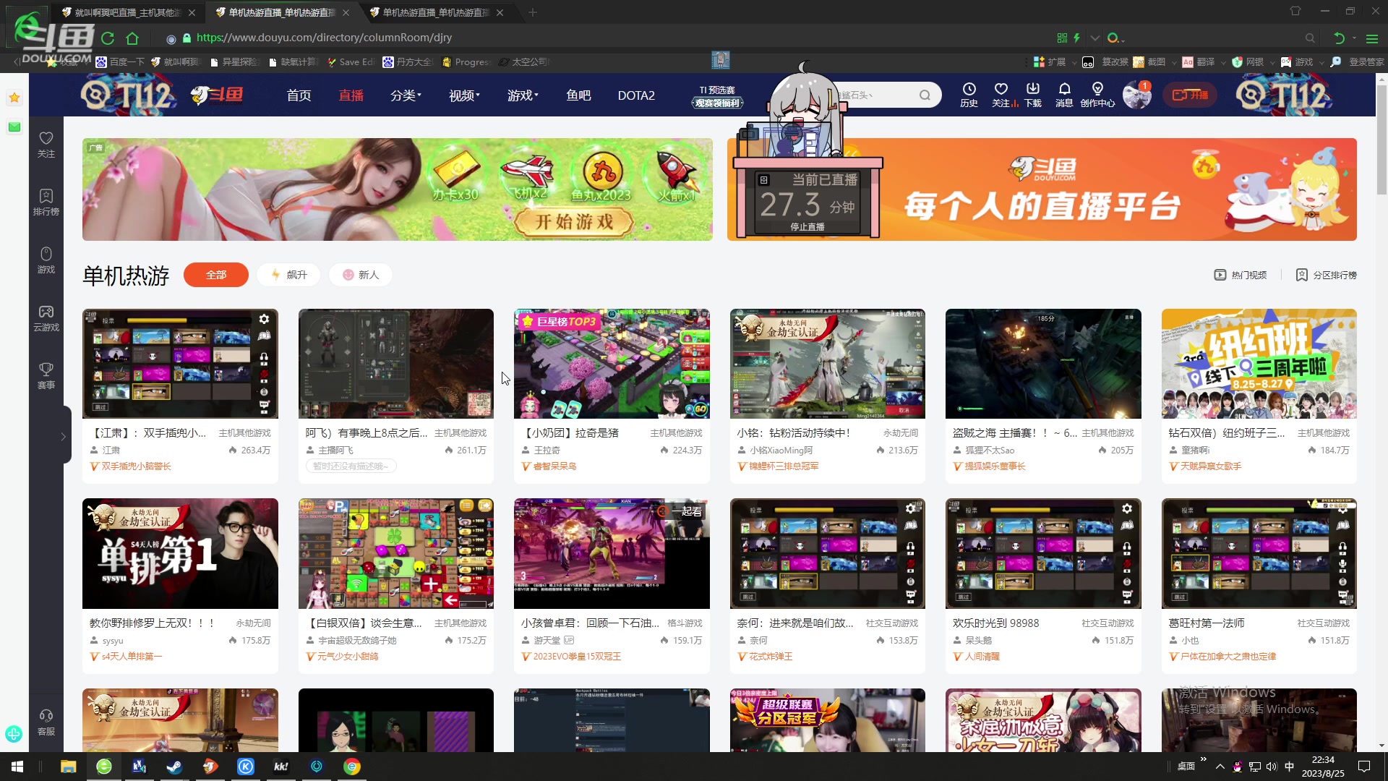
Task: Click the browser address bar URL
Action: tap(324, 38)
